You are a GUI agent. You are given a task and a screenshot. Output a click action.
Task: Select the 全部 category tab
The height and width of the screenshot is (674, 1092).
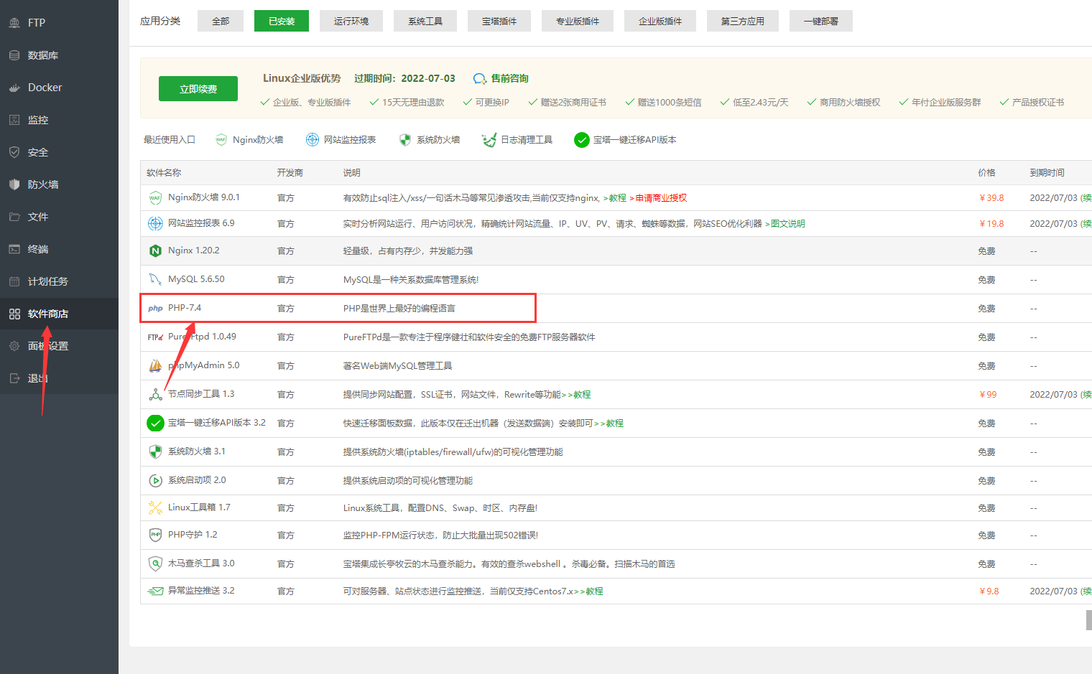pos(221,22)
